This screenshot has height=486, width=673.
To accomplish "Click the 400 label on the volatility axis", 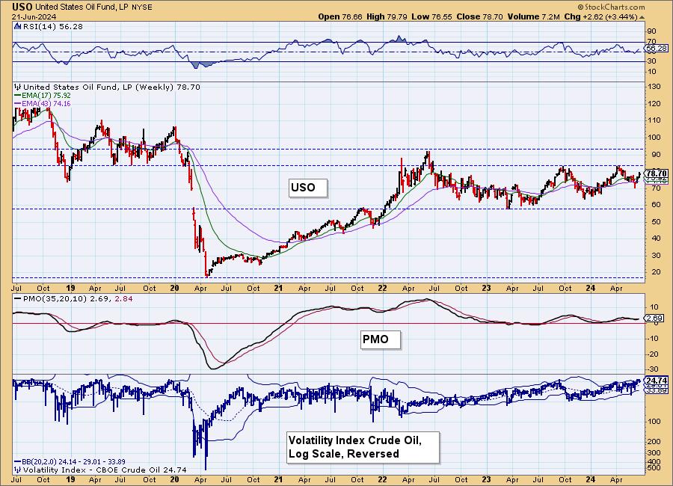I will (654, 461).
